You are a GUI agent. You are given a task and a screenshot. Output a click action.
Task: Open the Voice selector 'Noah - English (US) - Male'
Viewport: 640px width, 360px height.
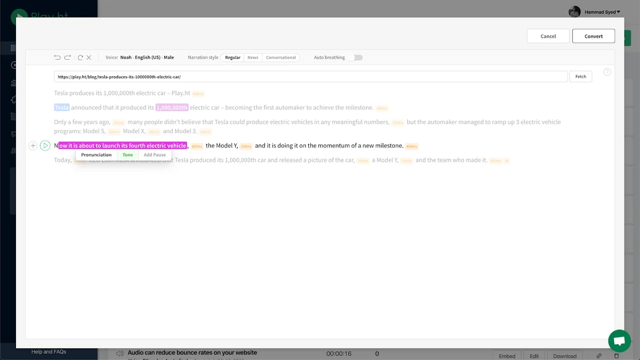point(147,58)
